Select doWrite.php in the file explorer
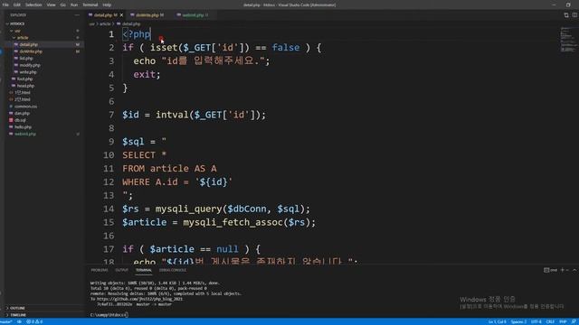Screen dimensions: 579x325 [x=31, y=51]
